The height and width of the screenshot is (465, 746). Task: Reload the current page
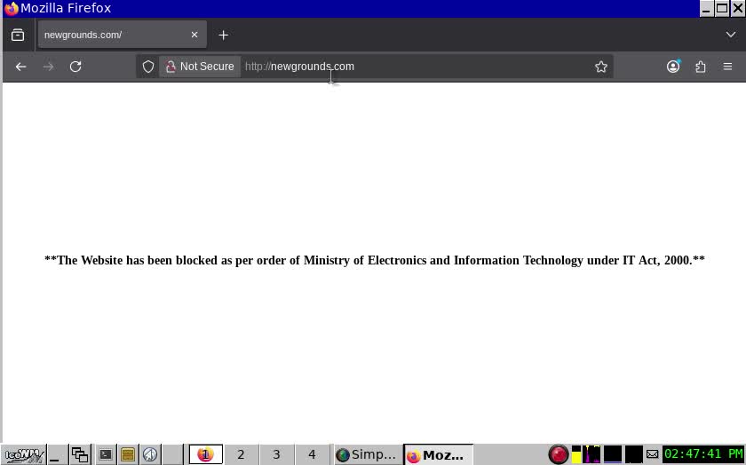tap(75, 67)
